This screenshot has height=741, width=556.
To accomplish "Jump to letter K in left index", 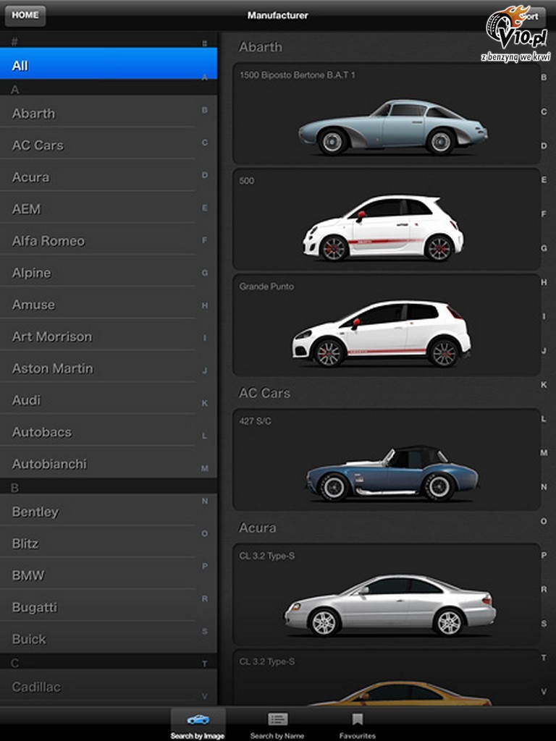I will 205,403.
